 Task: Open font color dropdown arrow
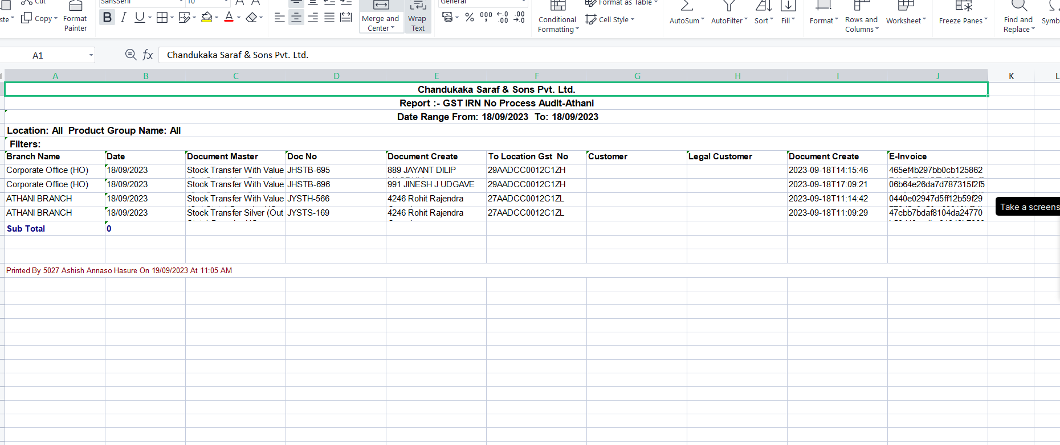tap(238, 18)
